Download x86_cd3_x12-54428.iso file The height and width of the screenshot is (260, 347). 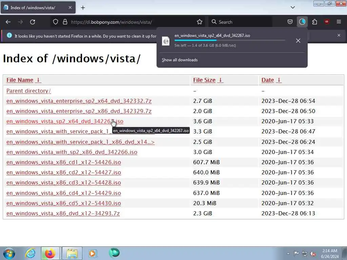(x=64, y=182)
